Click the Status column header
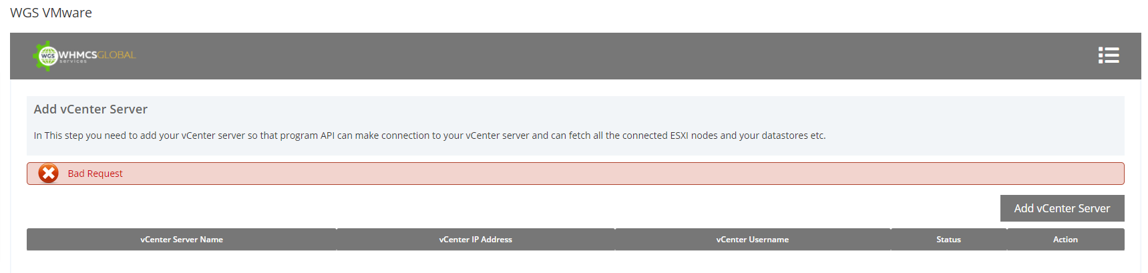Viewport: 1148px width, 273px height. pyautogui.click(x=948, y=240)
